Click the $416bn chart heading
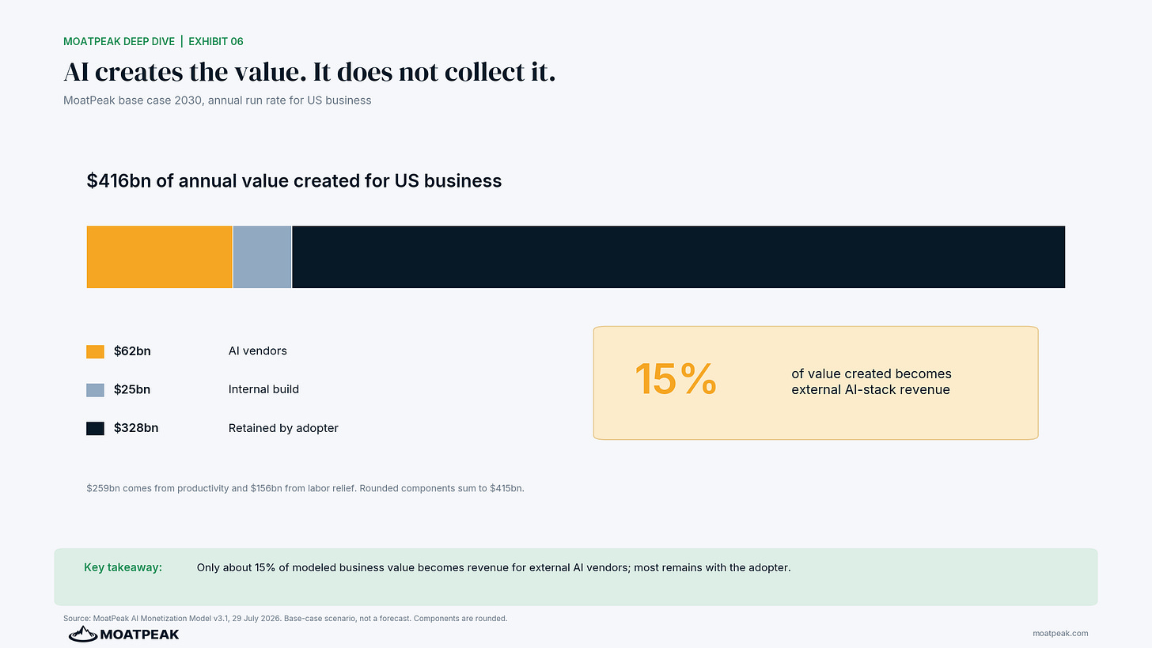Viewport: 1152px width, 648px height. (x=294, y=180)
